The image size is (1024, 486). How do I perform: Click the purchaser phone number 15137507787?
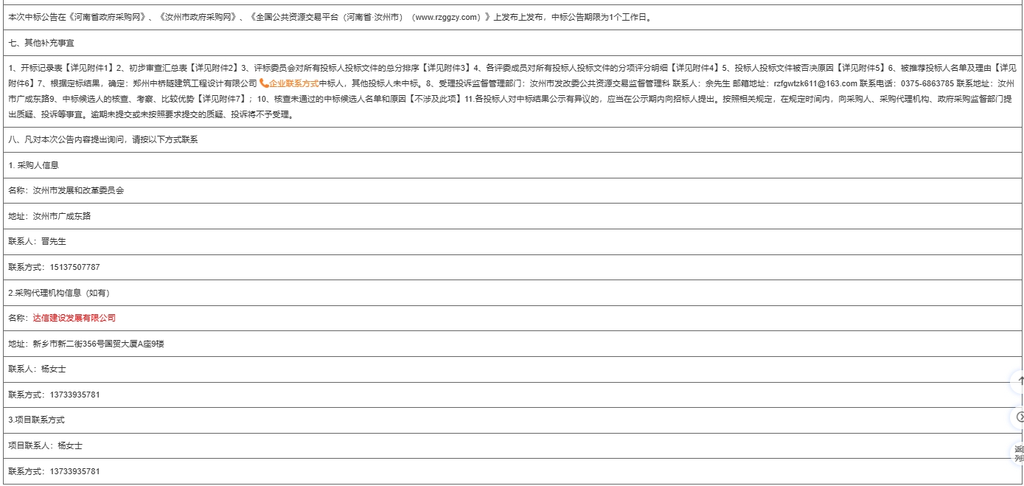(x=74, y=267)
